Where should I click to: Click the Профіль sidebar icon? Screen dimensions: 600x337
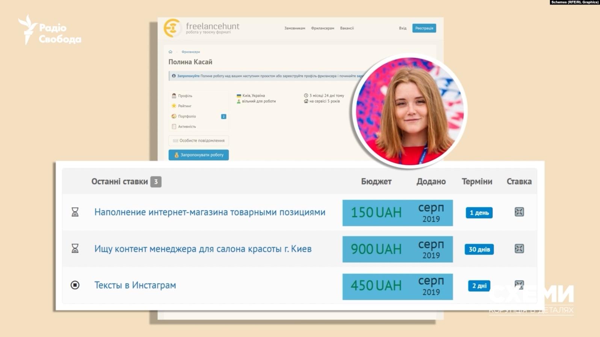[174, 96]
